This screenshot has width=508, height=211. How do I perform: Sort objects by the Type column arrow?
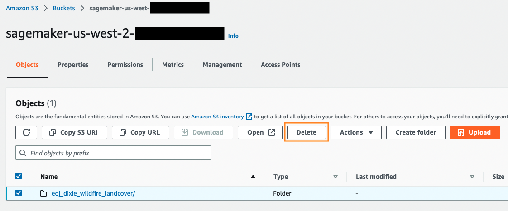[335, 177]
